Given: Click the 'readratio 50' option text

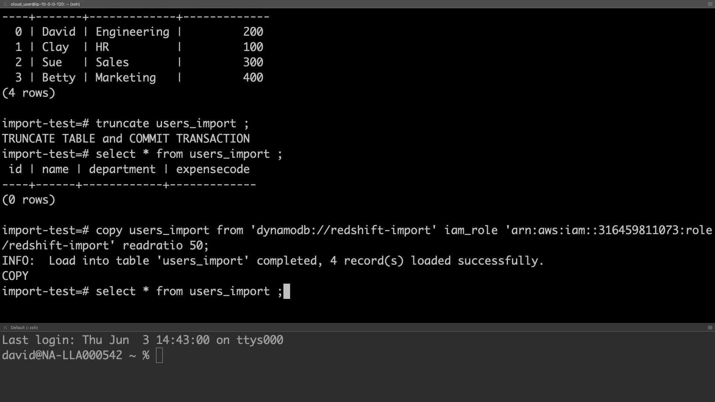Looking at the screenshot, I should tap(165, 246).
